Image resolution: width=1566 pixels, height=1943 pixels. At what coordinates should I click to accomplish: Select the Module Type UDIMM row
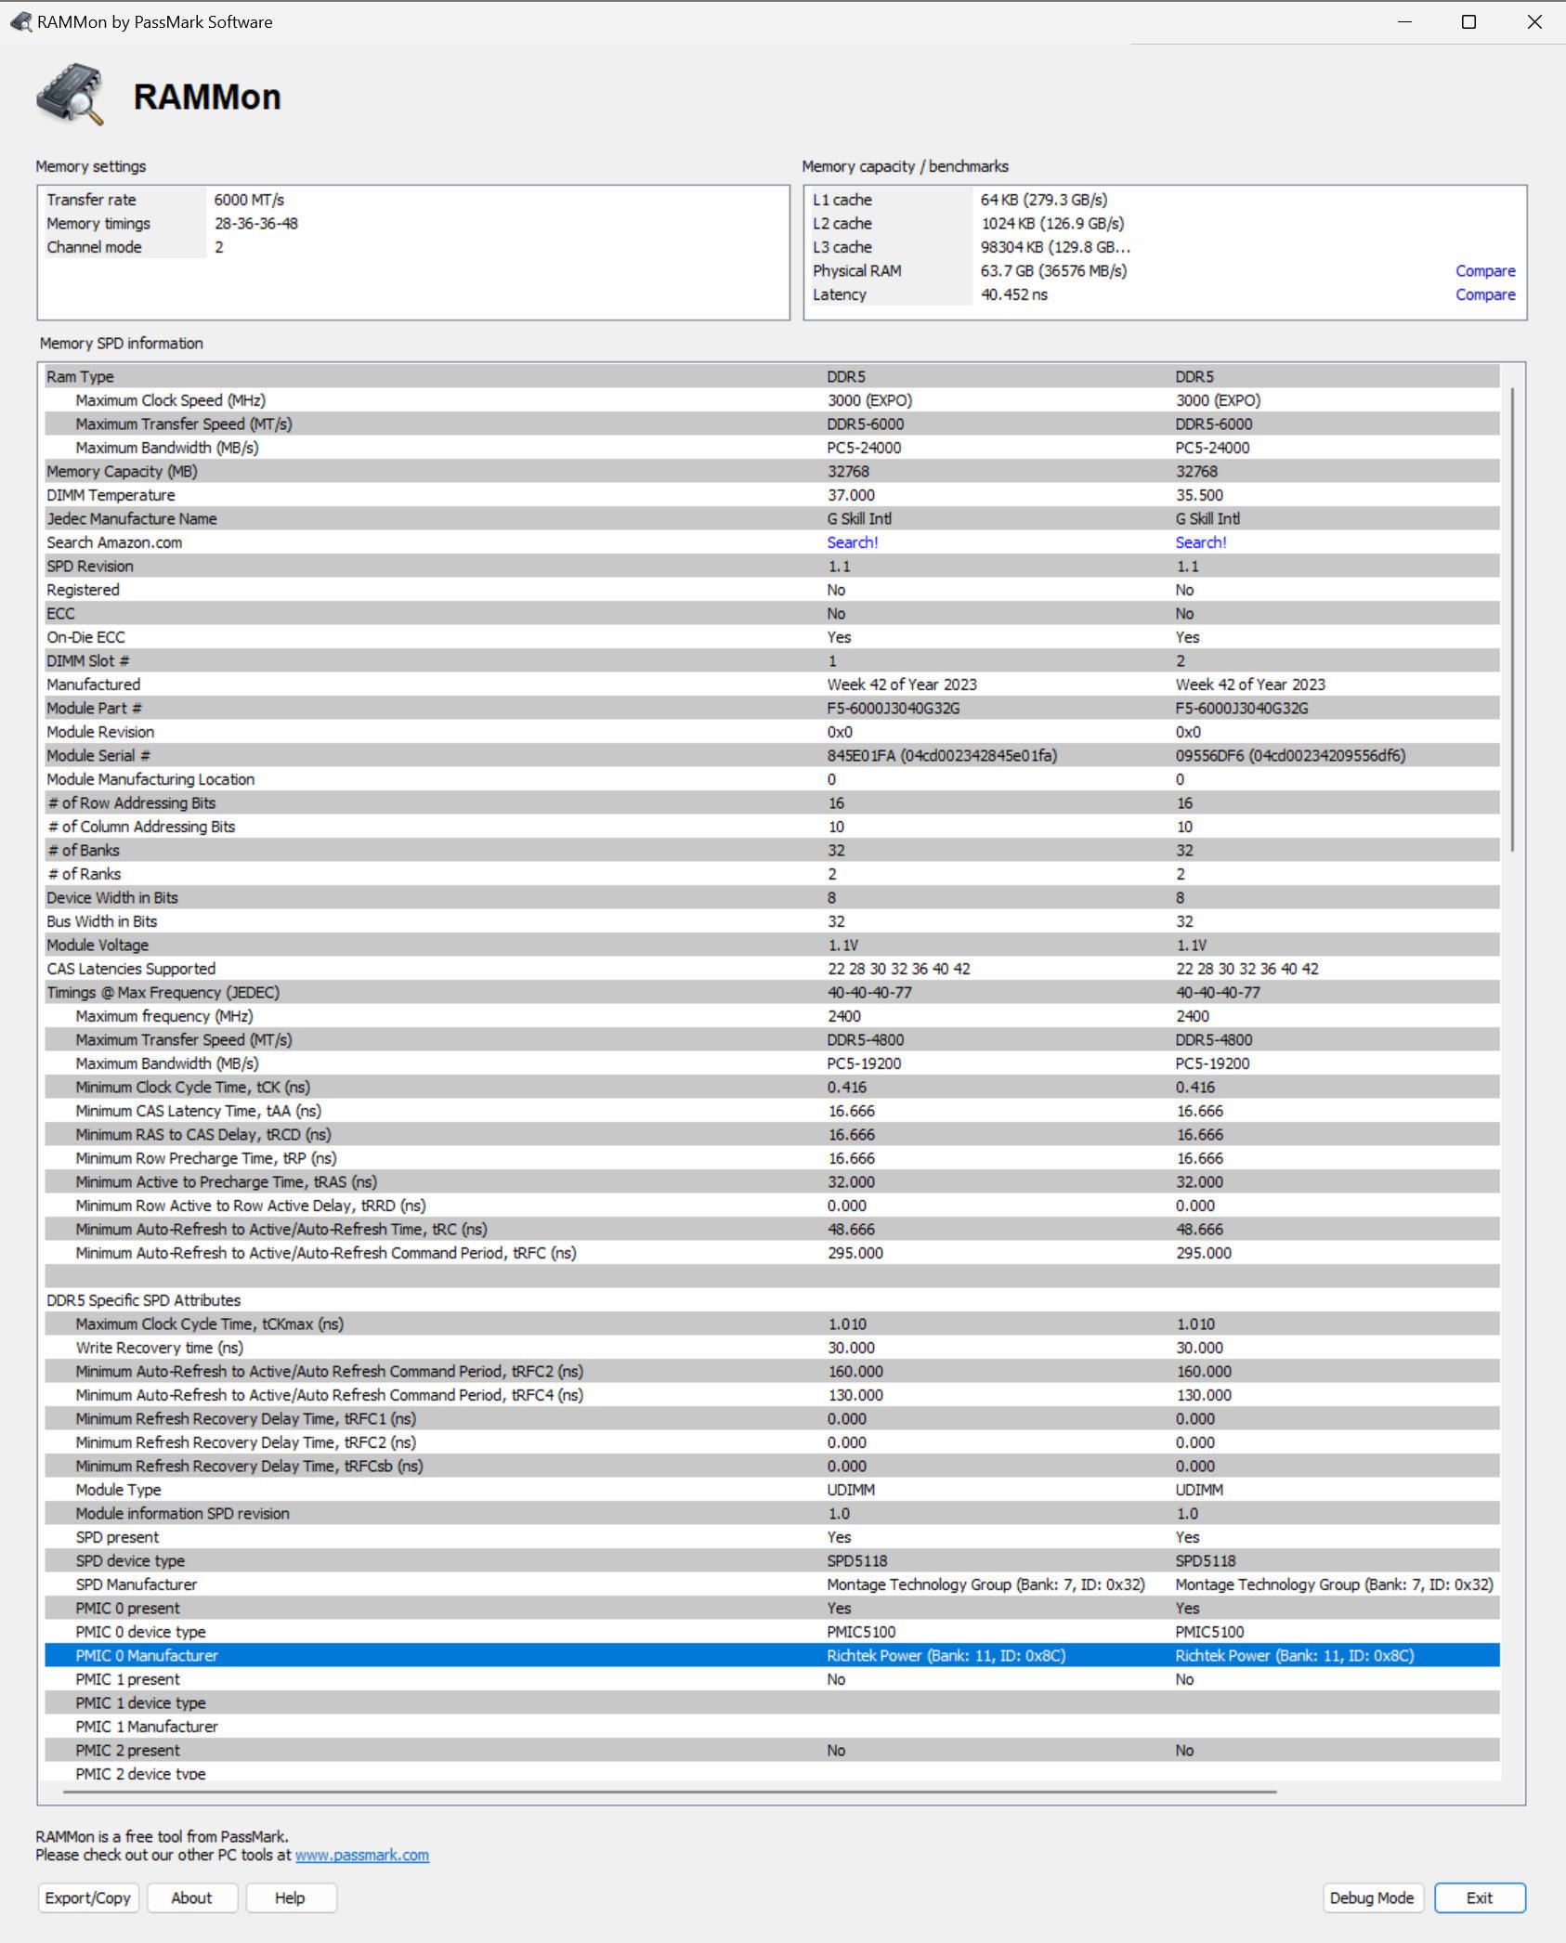(x=772, y=1490)
